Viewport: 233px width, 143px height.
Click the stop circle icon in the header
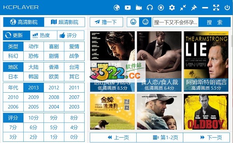tap(161, 7)
